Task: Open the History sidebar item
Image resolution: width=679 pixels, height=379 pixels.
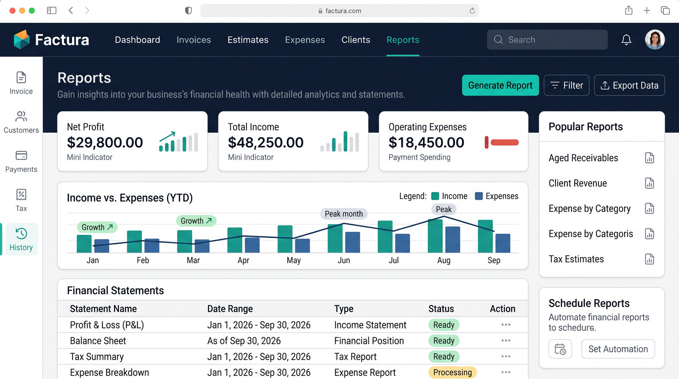Action: click(21, 239)
